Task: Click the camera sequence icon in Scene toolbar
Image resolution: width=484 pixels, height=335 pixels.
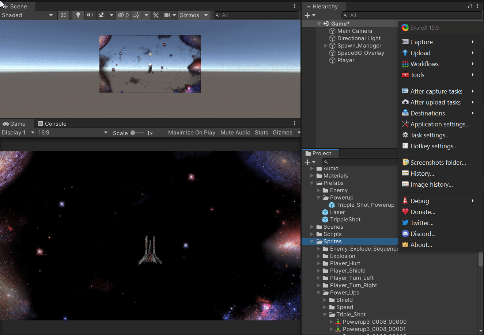Action: [x=167, y=15]
